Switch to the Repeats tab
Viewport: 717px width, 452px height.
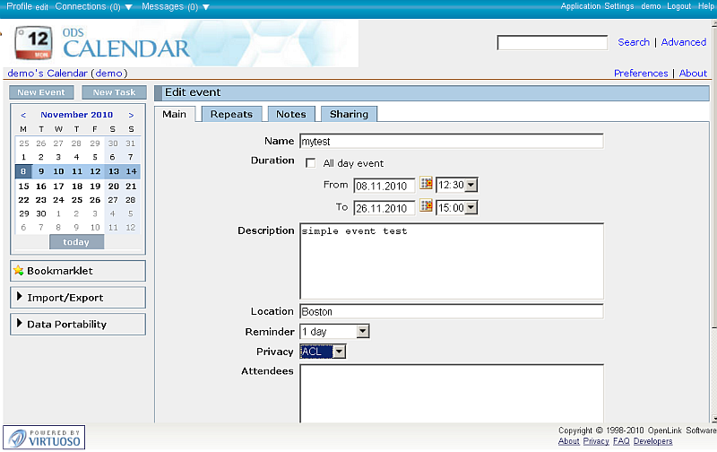pos(231,114)
